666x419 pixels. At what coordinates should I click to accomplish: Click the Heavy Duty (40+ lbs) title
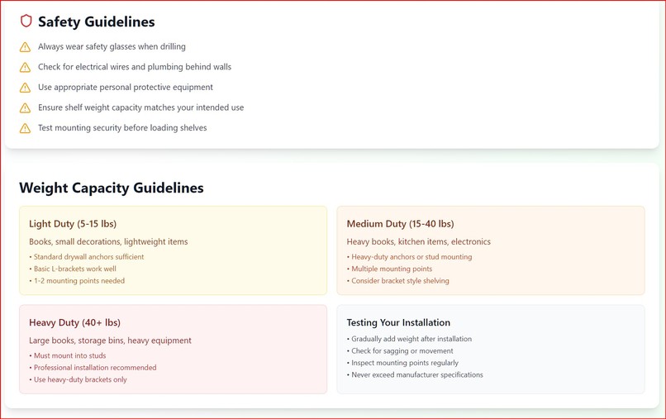[x=74, y=322]
